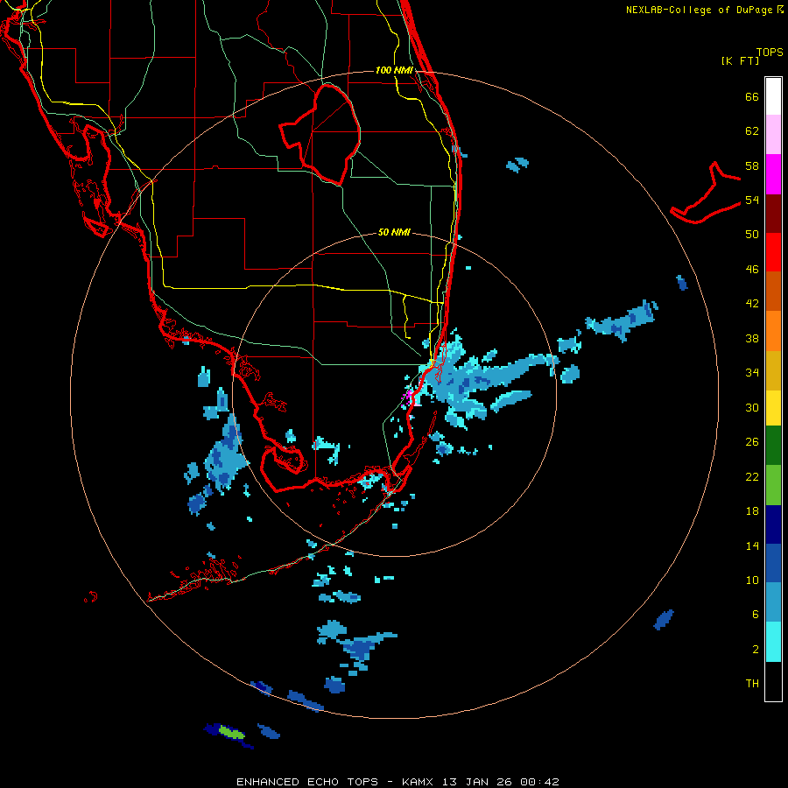The width and height of the screenshot is (788, 788).
Task: Click the magenta echo at the radar site
Action: (x=409, y=396)
